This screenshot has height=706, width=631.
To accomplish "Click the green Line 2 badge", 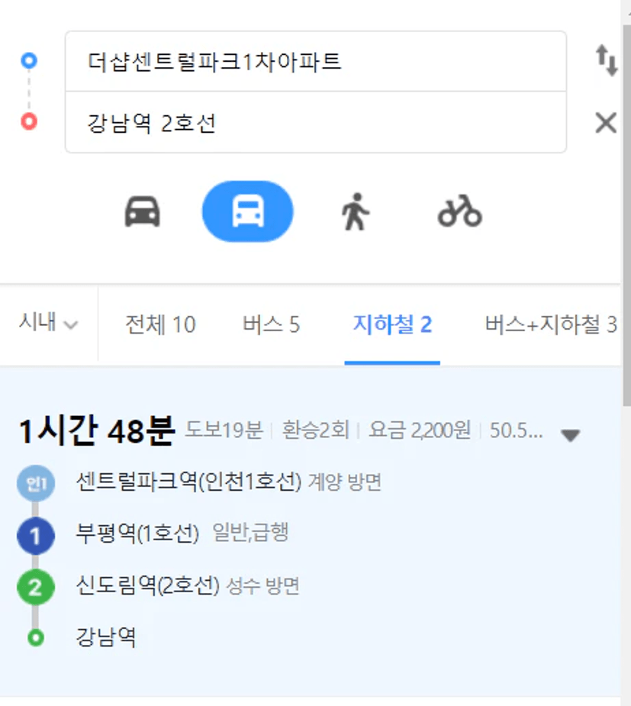I will pos(36,587).
